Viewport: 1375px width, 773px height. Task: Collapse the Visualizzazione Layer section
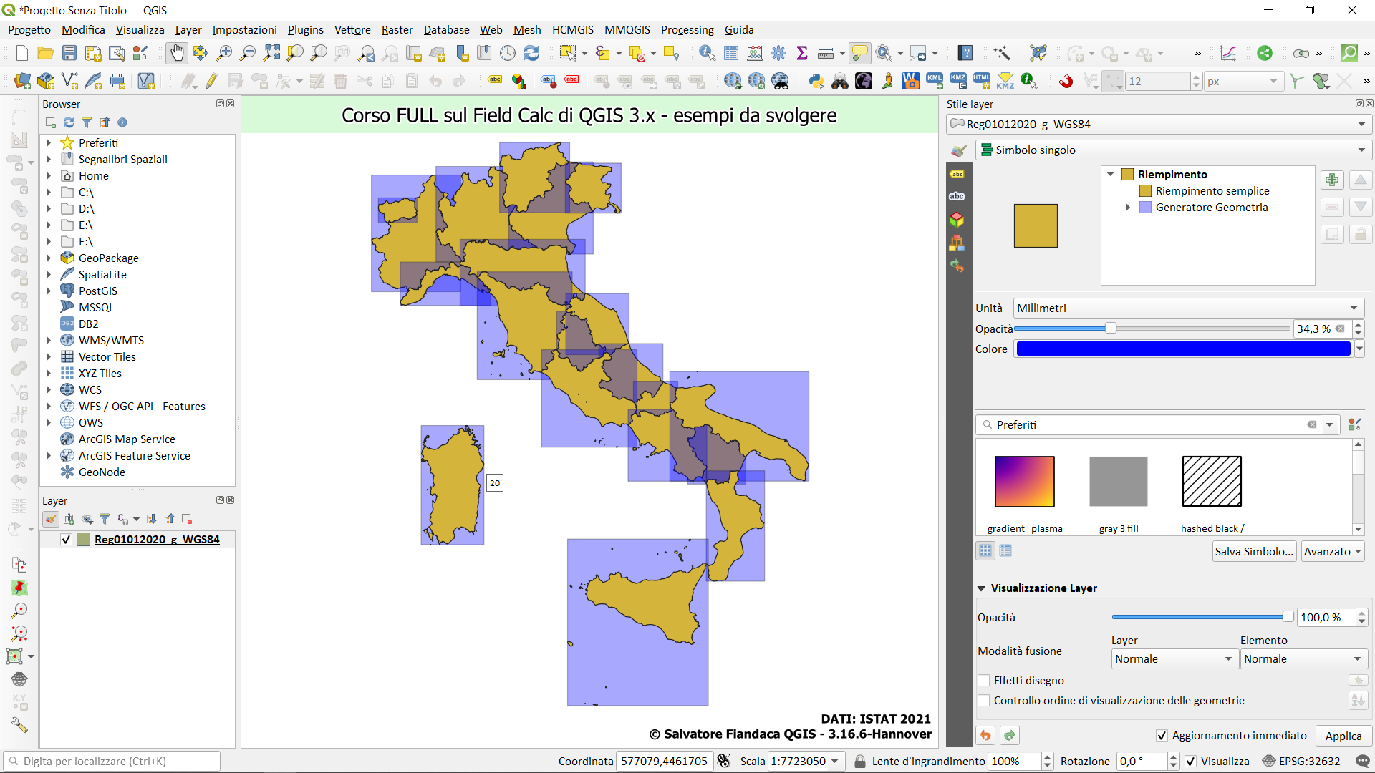point(981,588)
